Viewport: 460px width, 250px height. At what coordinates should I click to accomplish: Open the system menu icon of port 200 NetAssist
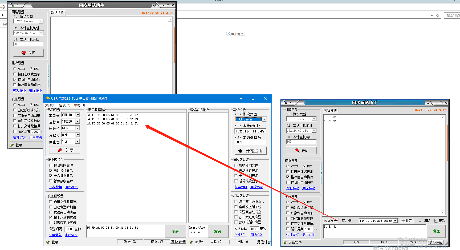pos(12,5)
